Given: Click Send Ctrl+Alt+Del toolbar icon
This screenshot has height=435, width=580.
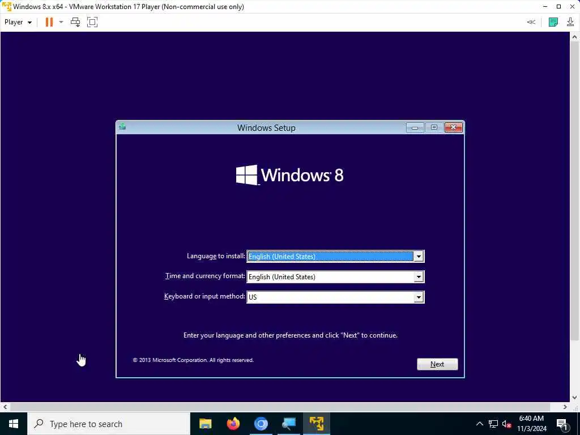Looking at the screenshot, I should click(x=75, y=22).
